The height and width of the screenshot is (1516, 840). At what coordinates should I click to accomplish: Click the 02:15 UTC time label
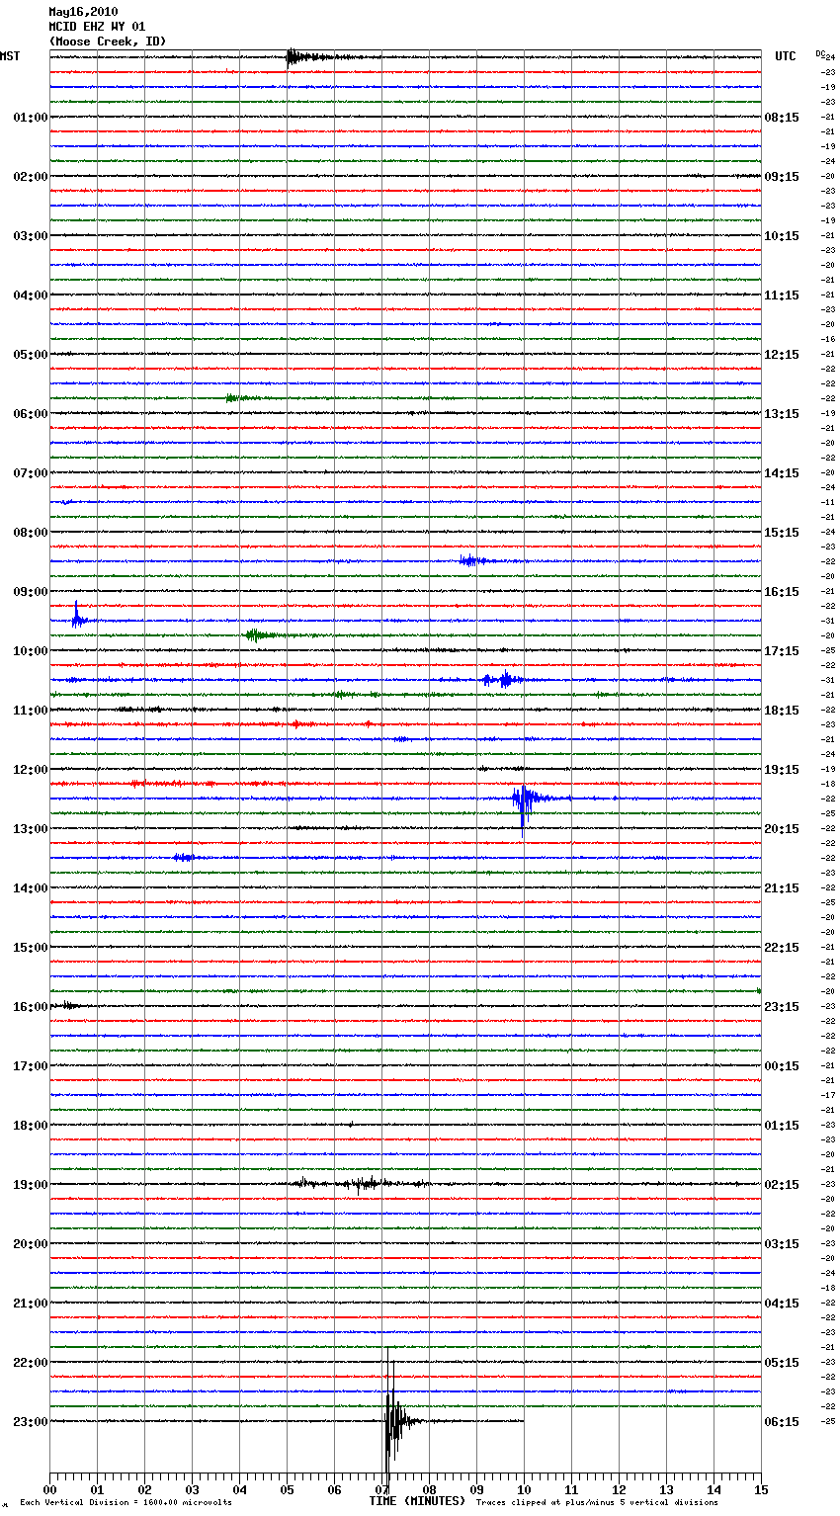[782, 1185]
